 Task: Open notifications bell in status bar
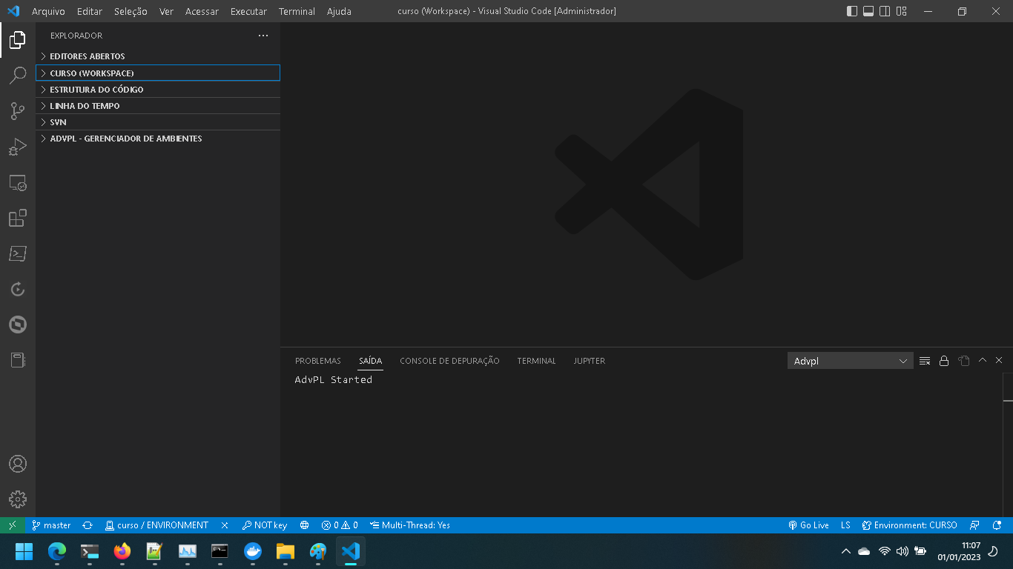click(x=997, y=525)
